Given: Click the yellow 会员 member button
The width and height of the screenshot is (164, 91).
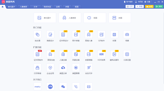Looking at the screenshot, I should point(149,7).
